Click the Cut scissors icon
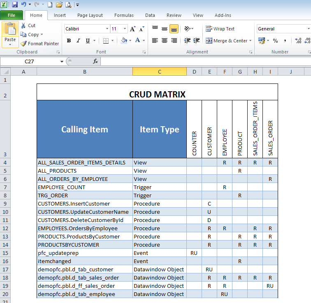 pos(23,25)
